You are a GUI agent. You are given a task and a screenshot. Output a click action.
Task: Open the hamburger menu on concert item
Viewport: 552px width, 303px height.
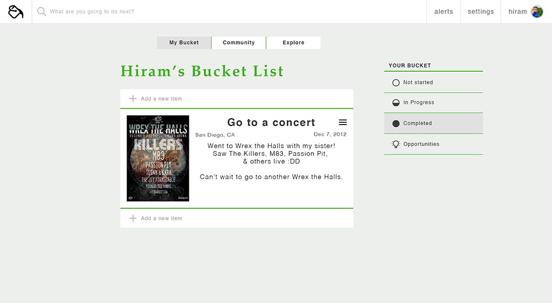point(343,122)
